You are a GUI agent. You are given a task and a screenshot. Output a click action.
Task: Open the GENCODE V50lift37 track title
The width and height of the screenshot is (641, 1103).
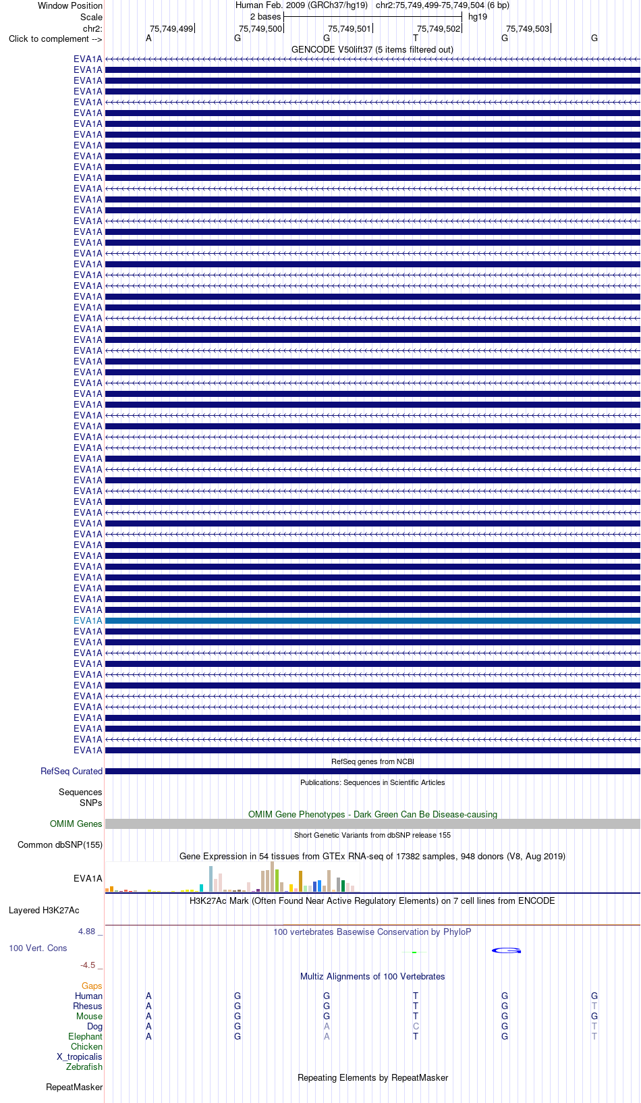[x=372, y=49]
